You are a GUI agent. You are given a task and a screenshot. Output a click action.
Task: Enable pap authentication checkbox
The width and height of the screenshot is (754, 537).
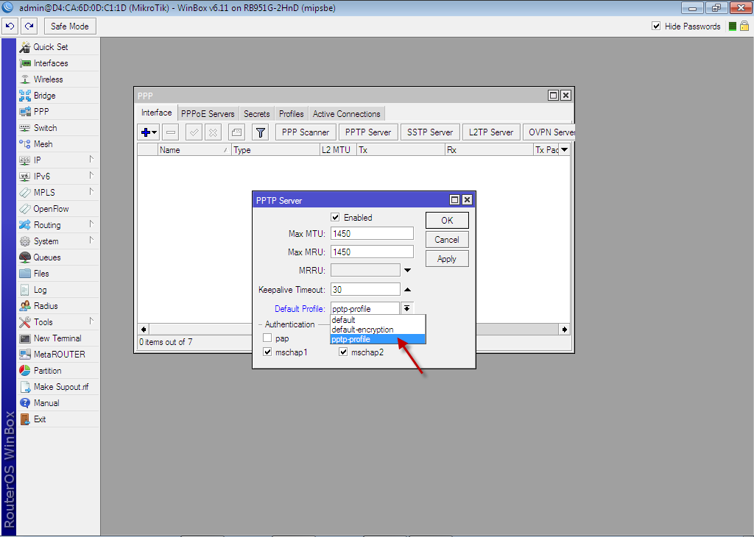pos(267,338)
